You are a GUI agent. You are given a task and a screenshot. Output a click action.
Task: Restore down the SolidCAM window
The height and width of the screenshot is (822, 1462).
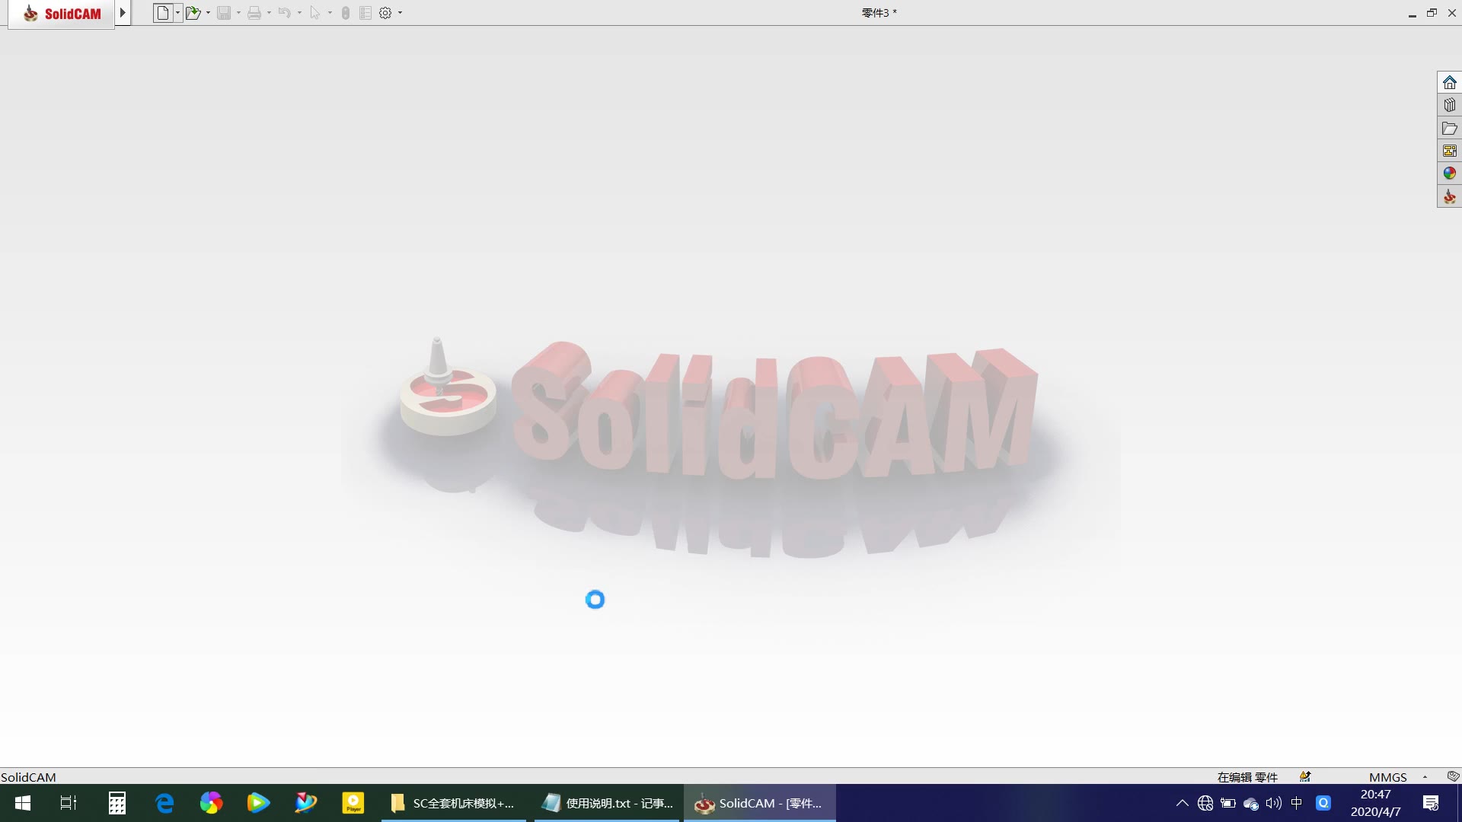(1432, 13)
